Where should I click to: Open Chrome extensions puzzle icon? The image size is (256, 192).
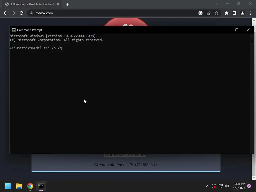(226, 13)
